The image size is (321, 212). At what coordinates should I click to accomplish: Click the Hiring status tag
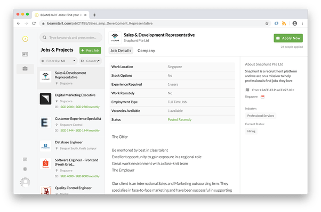tap(251, 131)
